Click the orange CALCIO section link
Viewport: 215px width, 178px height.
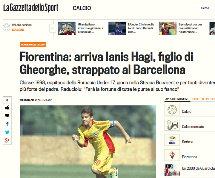tap(18, 30)
